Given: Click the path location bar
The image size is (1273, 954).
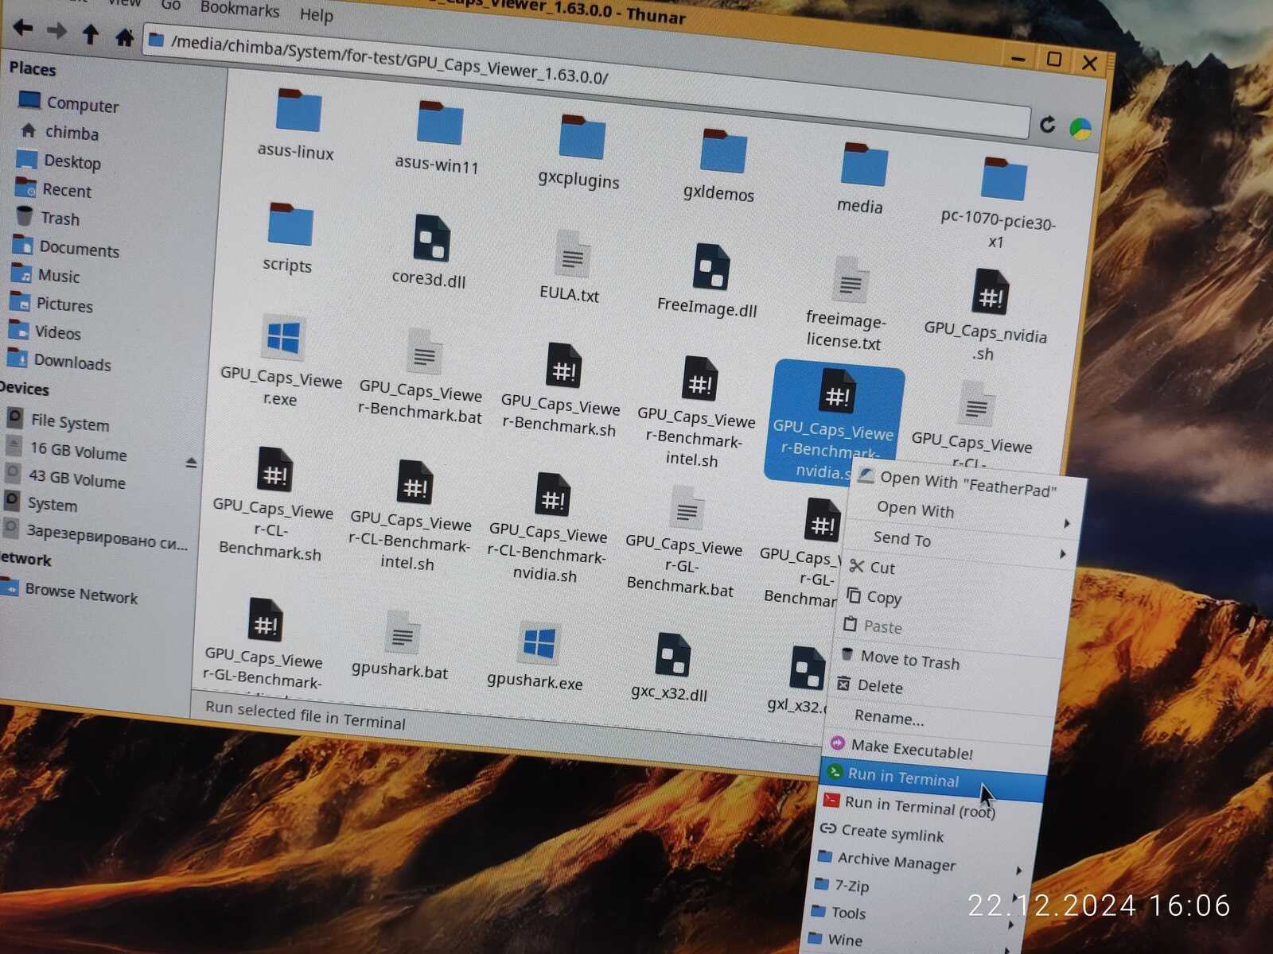Looking at the screenshot, I should pos(587,79).
